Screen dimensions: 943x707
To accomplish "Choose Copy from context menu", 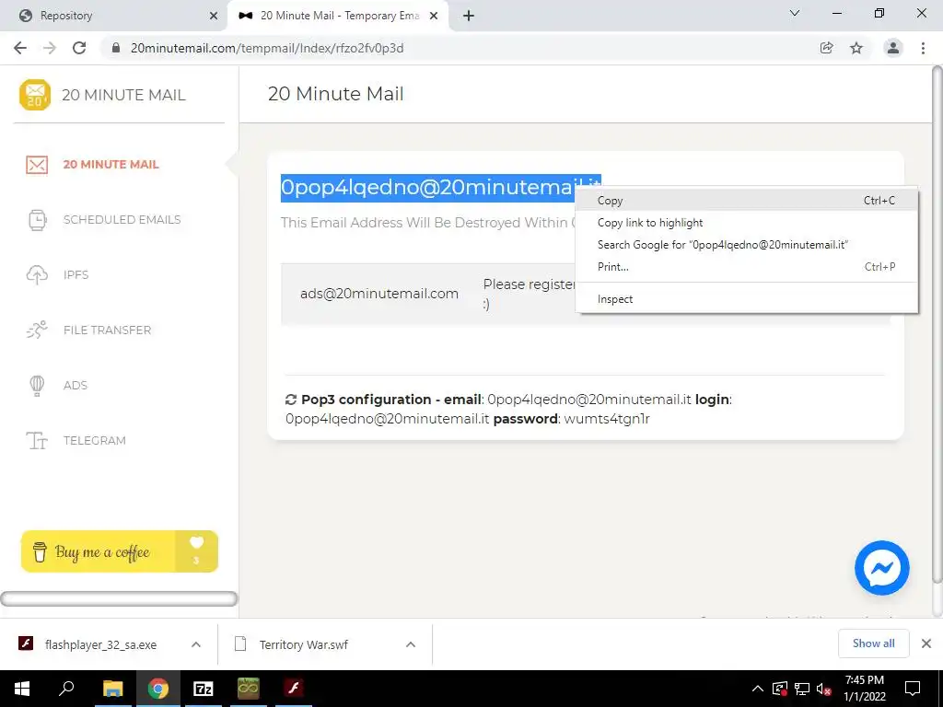I will point(746,201).
